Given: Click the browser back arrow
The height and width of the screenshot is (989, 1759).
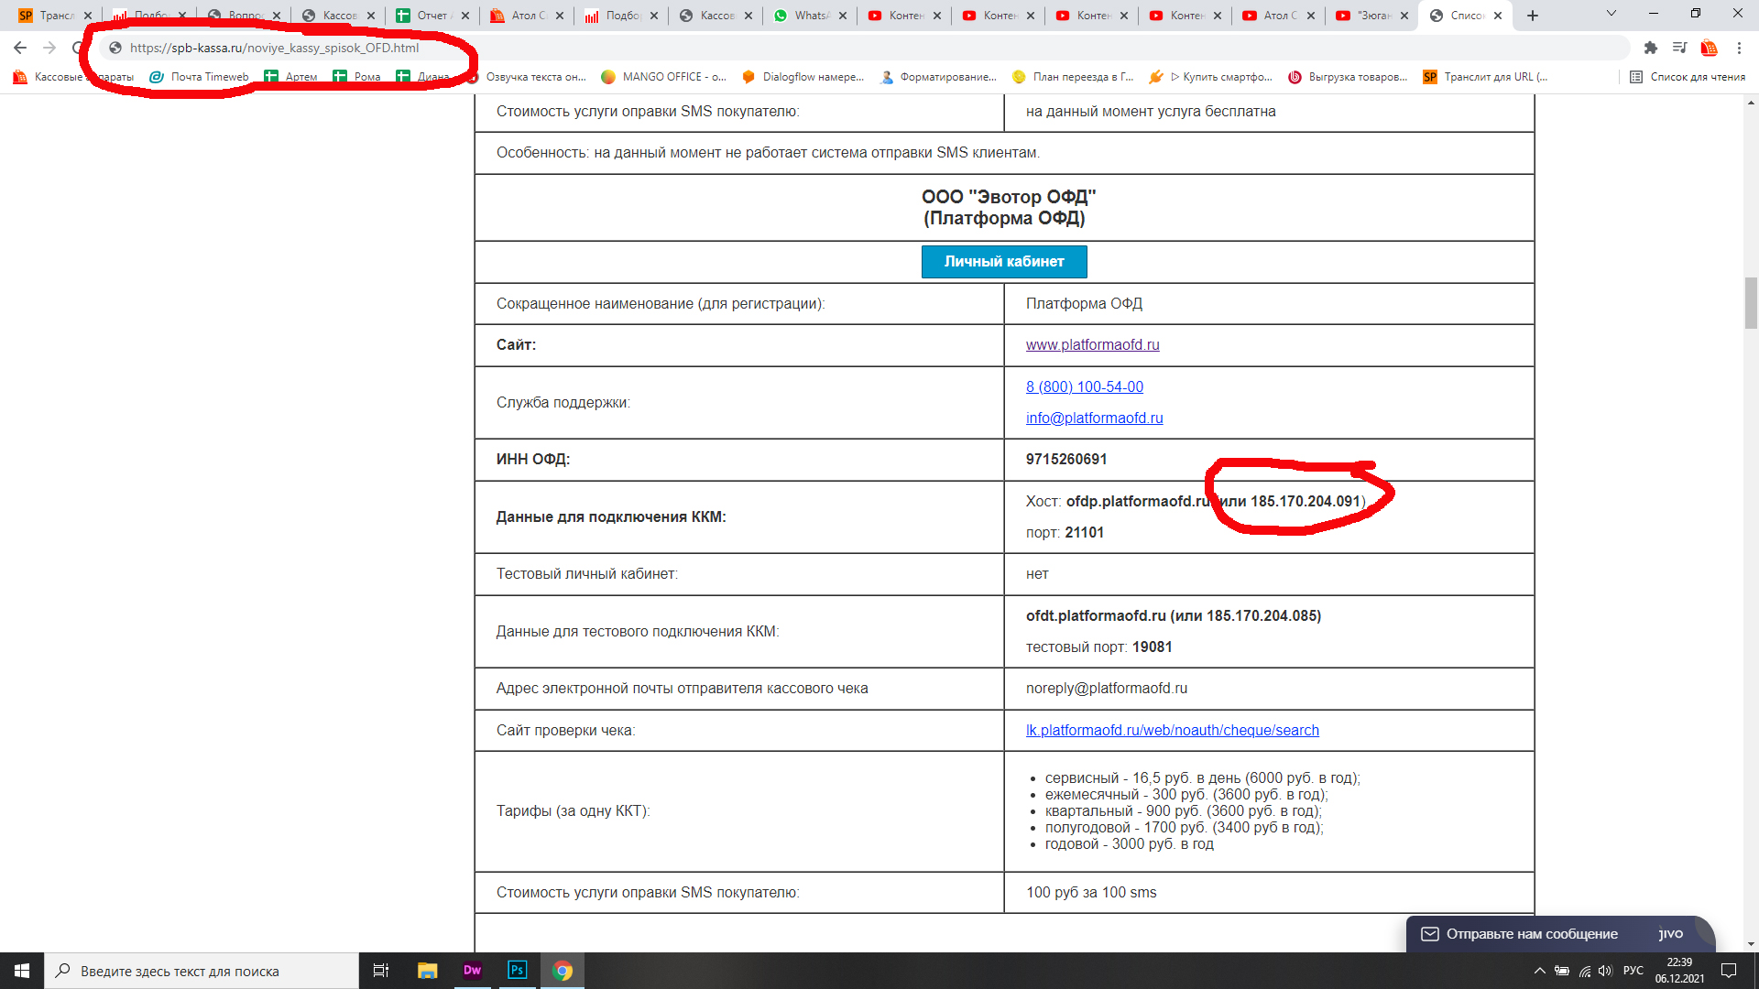Looking at the screenshot, I should point(20,48).
